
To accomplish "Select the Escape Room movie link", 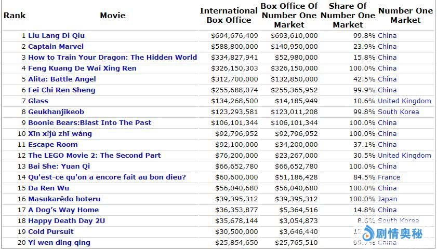I will pos(52,145).
